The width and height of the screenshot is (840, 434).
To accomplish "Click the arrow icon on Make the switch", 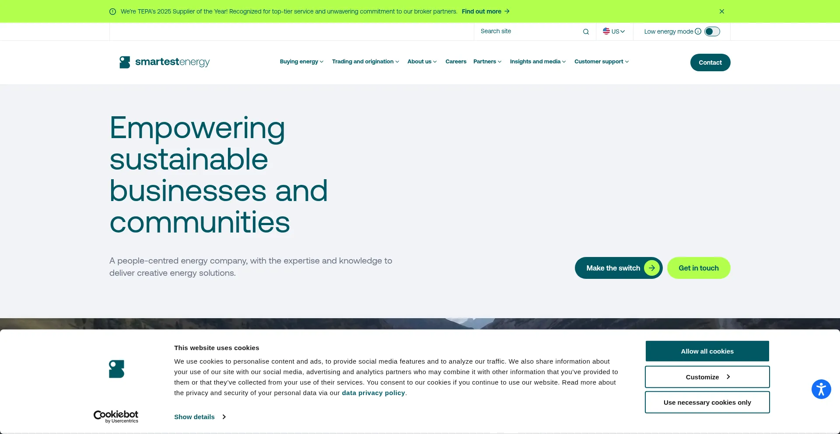I will click(x=651, y=268).
